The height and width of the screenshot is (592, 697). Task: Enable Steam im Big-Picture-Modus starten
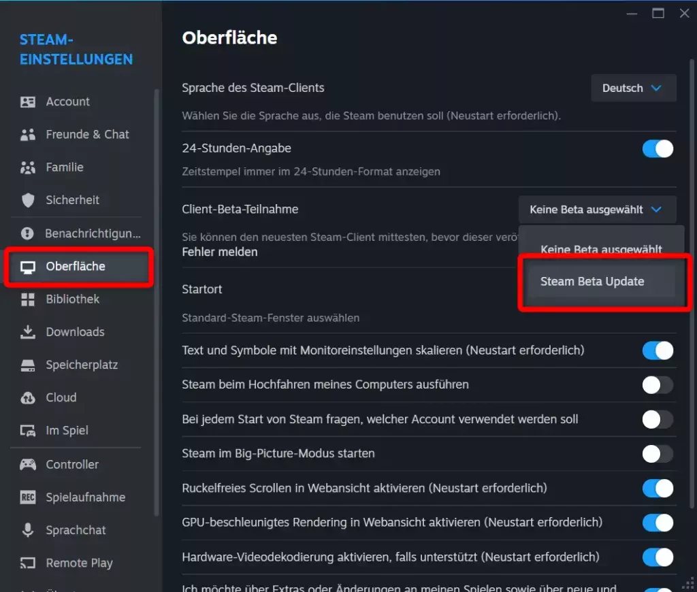coord(658,454)
